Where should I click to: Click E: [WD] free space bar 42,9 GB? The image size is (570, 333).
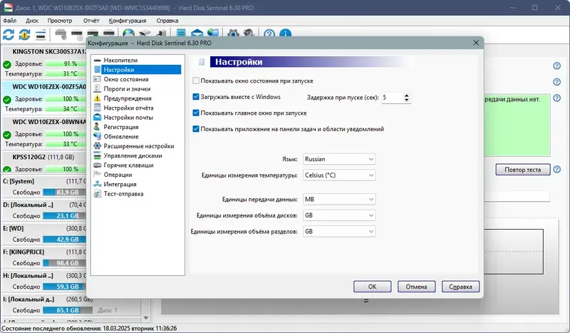(64, 240)
